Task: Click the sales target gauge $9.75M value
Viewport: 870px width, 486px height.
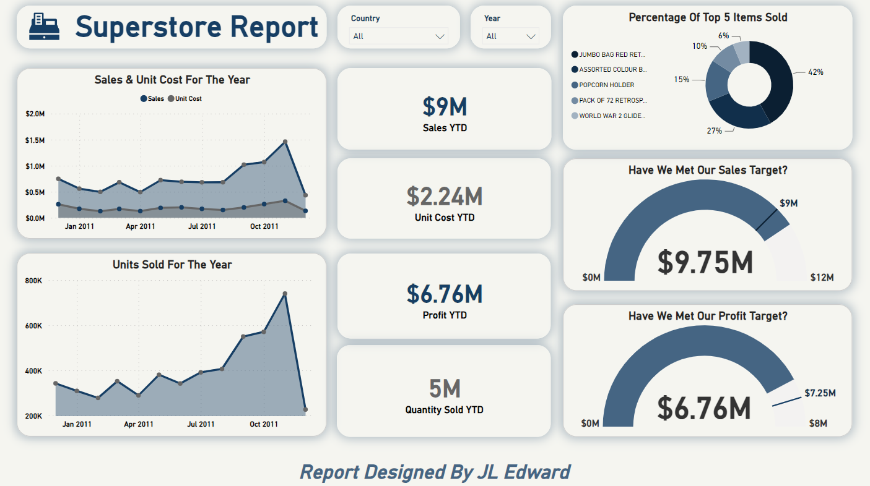Action: [x=705, y=262]
